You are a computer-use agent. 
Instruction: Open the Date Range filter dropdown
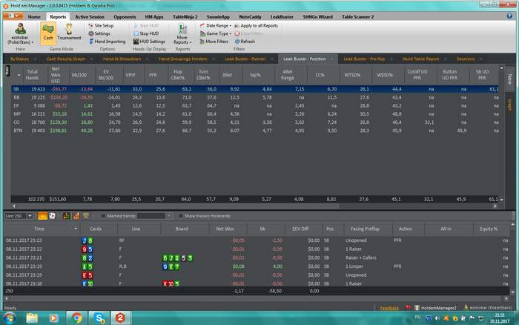click(x=216, y=25)
